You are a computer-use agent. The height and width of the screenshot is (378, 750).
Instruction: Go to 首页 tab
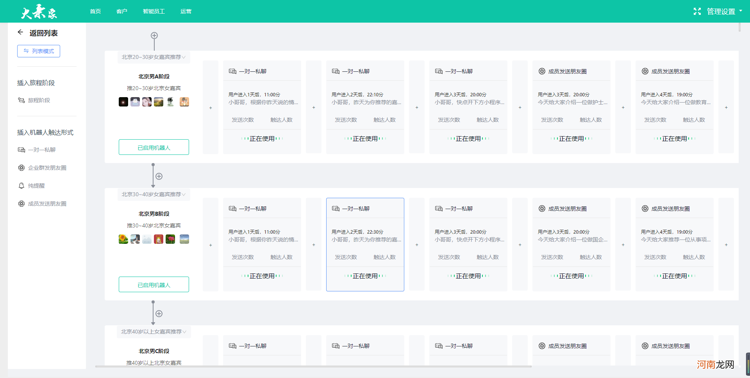coord(95,11)
